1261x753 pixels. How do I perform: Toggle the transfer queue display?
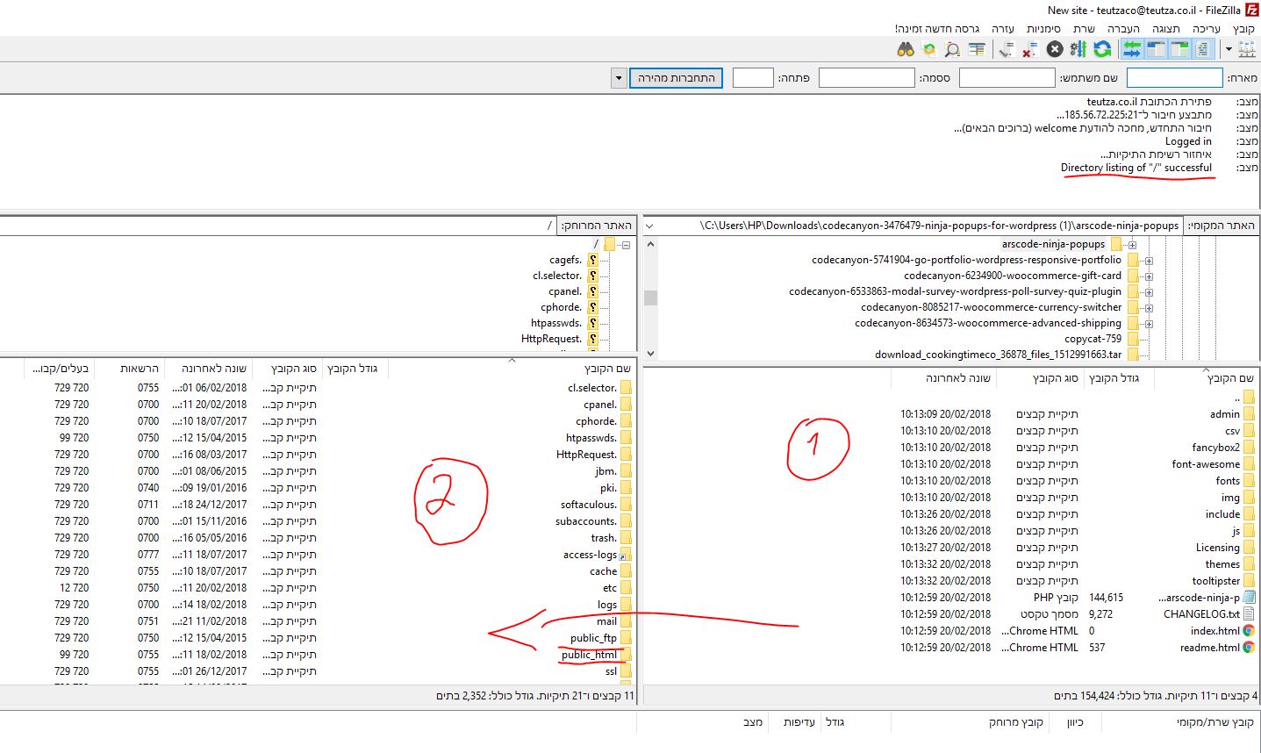tap(1132, 49)
